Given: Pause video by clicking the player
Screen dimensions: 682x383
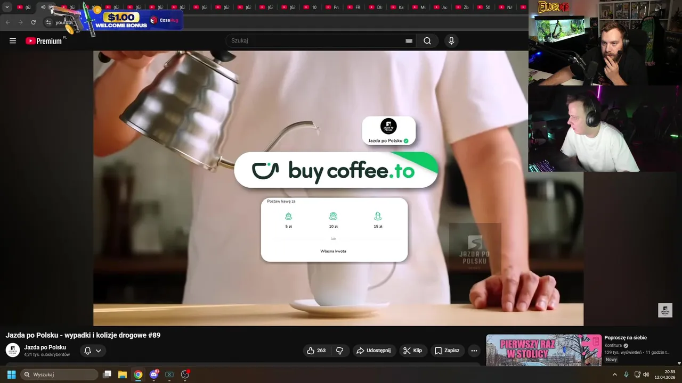Looking at the screenshot, I should point(338,188).
